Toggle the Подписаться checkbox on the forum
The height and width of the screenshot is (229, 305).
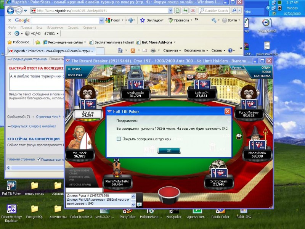[x=39, y=159]
